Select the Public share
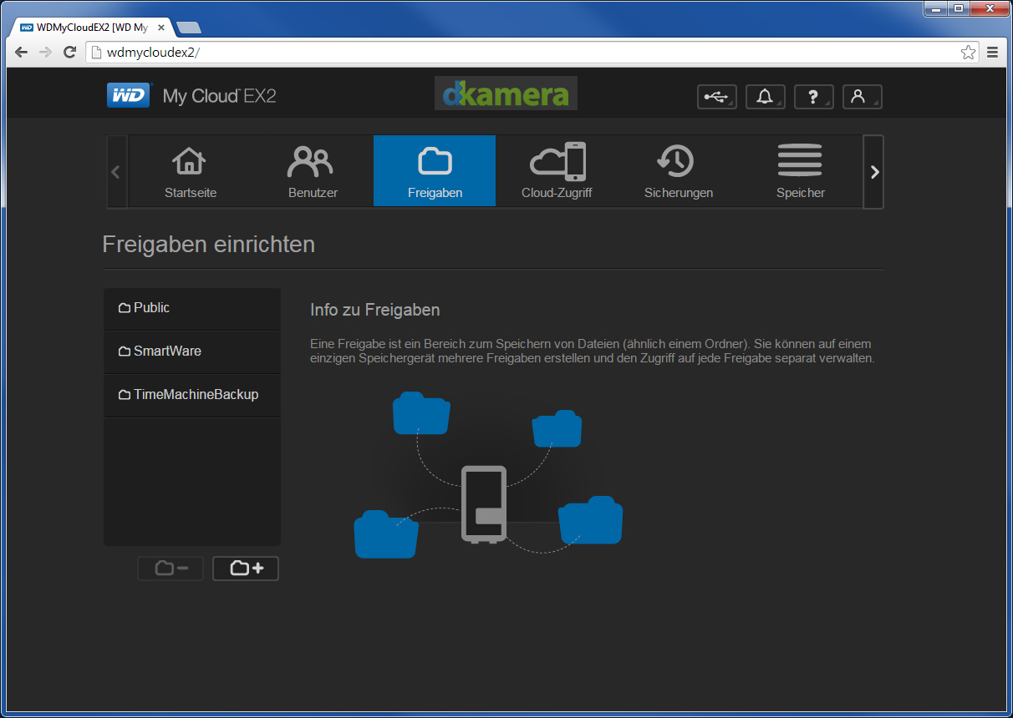1013x718 pixels. (x=192, y=309)
